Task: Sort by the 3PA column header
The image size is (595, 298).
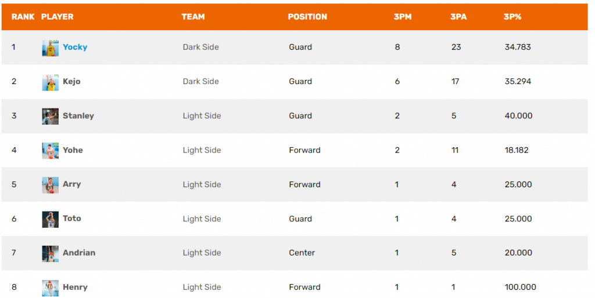Action: (458, 17)
